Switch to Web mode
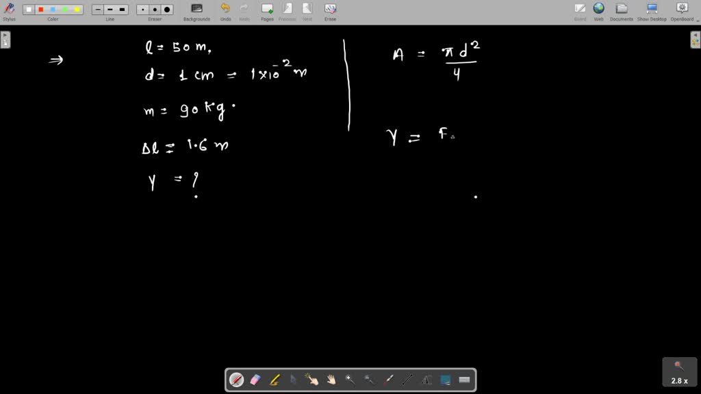 [598, 12]
